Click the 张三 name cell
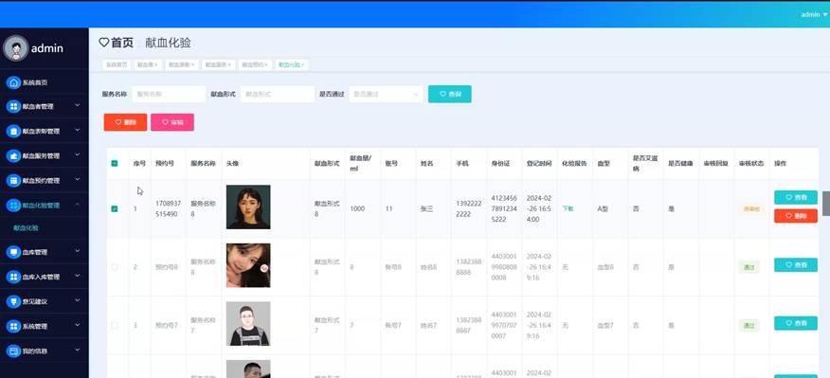The width and height of the screenshot is (830, 378). click(426, 209)
